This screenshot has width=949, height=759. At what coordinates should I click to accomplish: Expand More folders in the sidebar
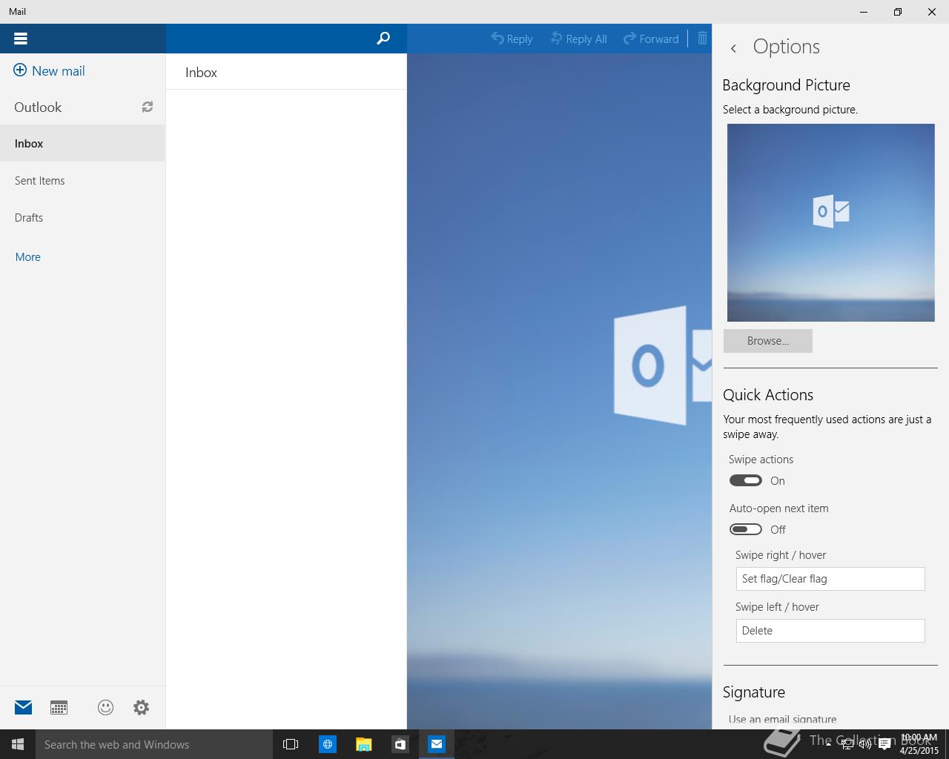point(28,257)
